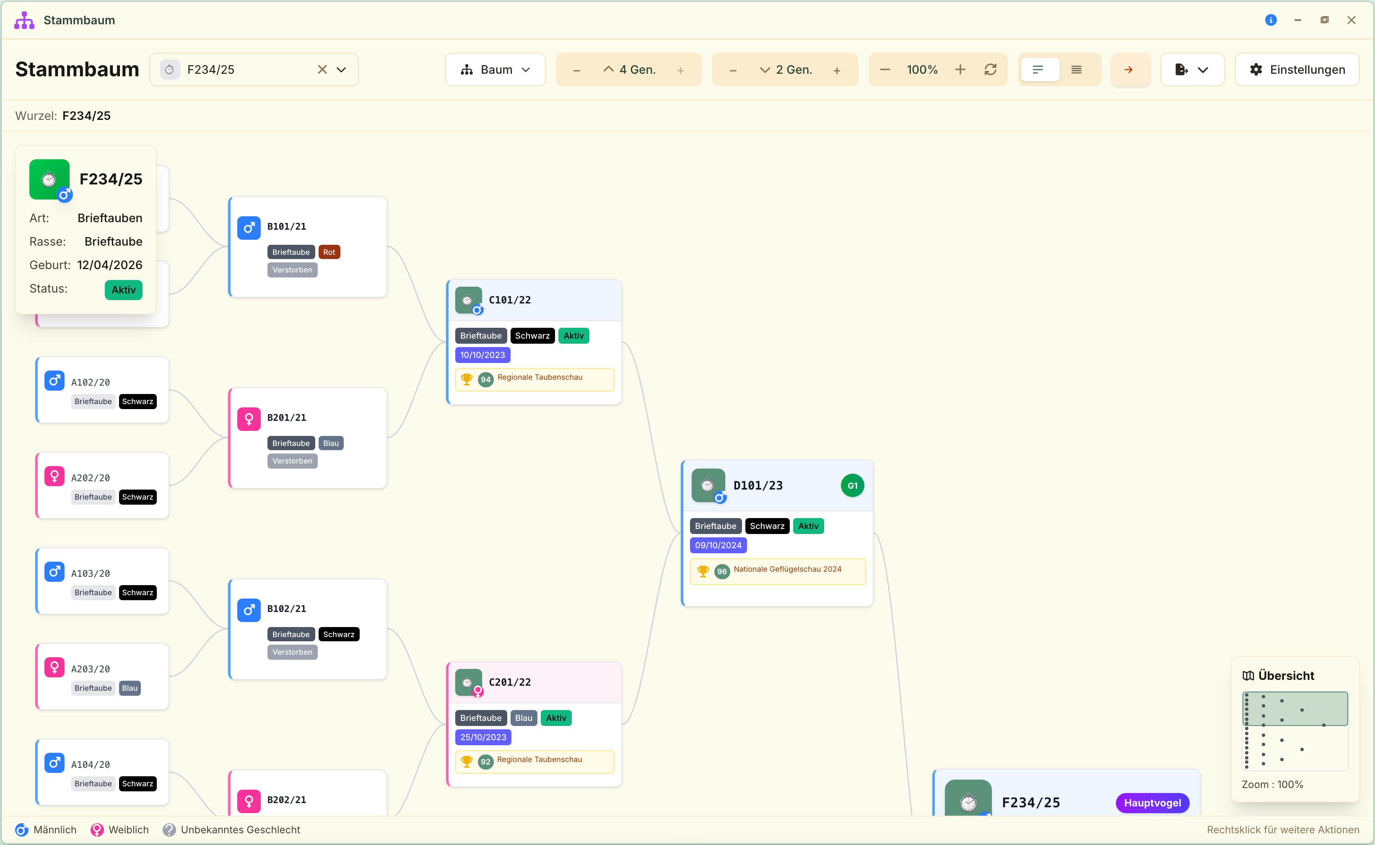This screenshot has height=845, width=1375.
Task: Expand the F234/25 bird selector dropdown
Action: (341, 69)
